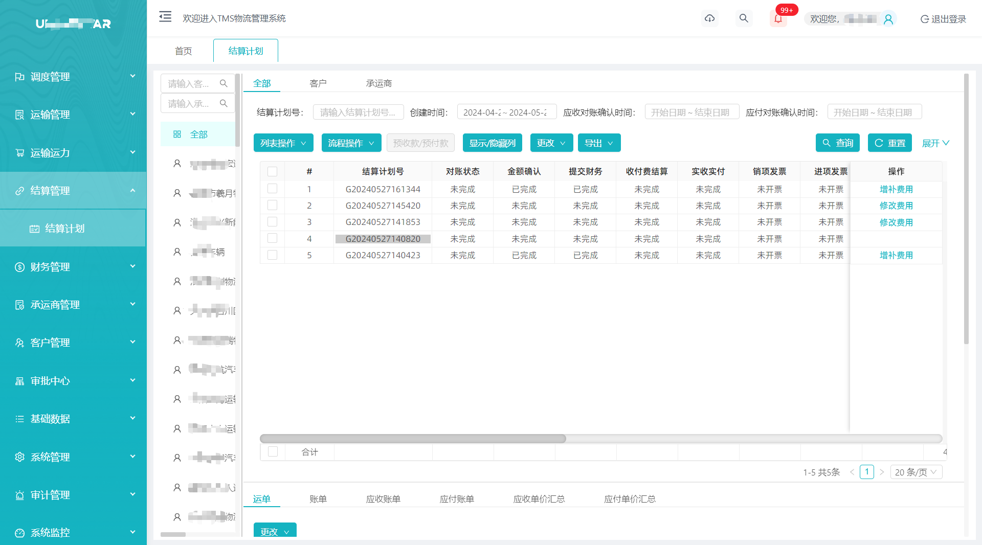The height and width of the screenshot is (545, 982).
Task: Click the customer list horizontal scrollbar
Action: pos(173,534)
